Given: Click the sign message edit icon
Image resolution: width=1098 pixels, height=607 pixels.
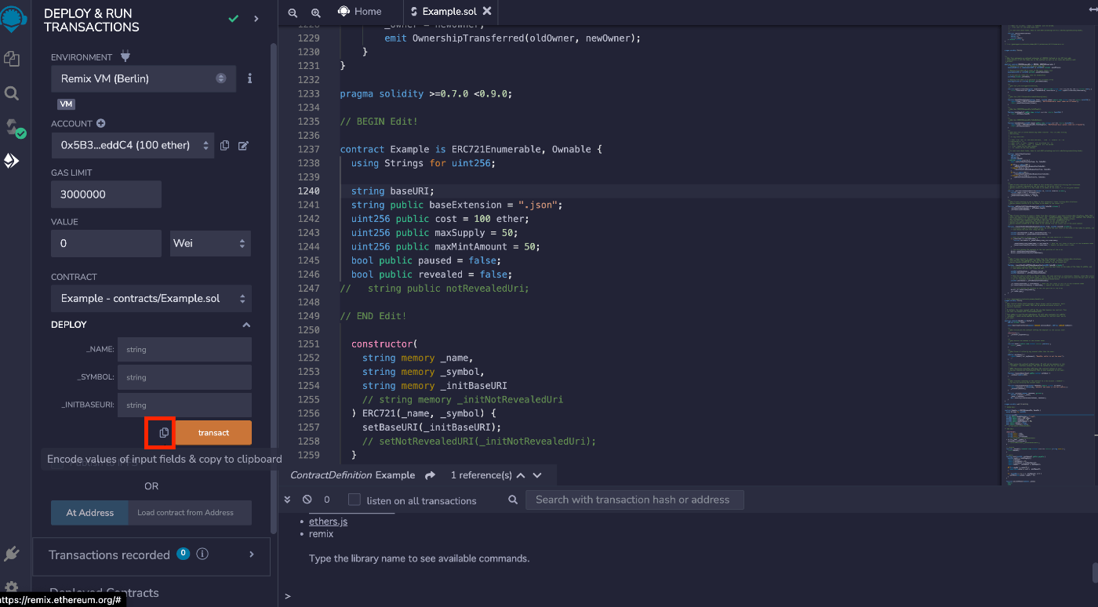Looking at the screenshot, I should pyautogui.click(x=243, y=145).
